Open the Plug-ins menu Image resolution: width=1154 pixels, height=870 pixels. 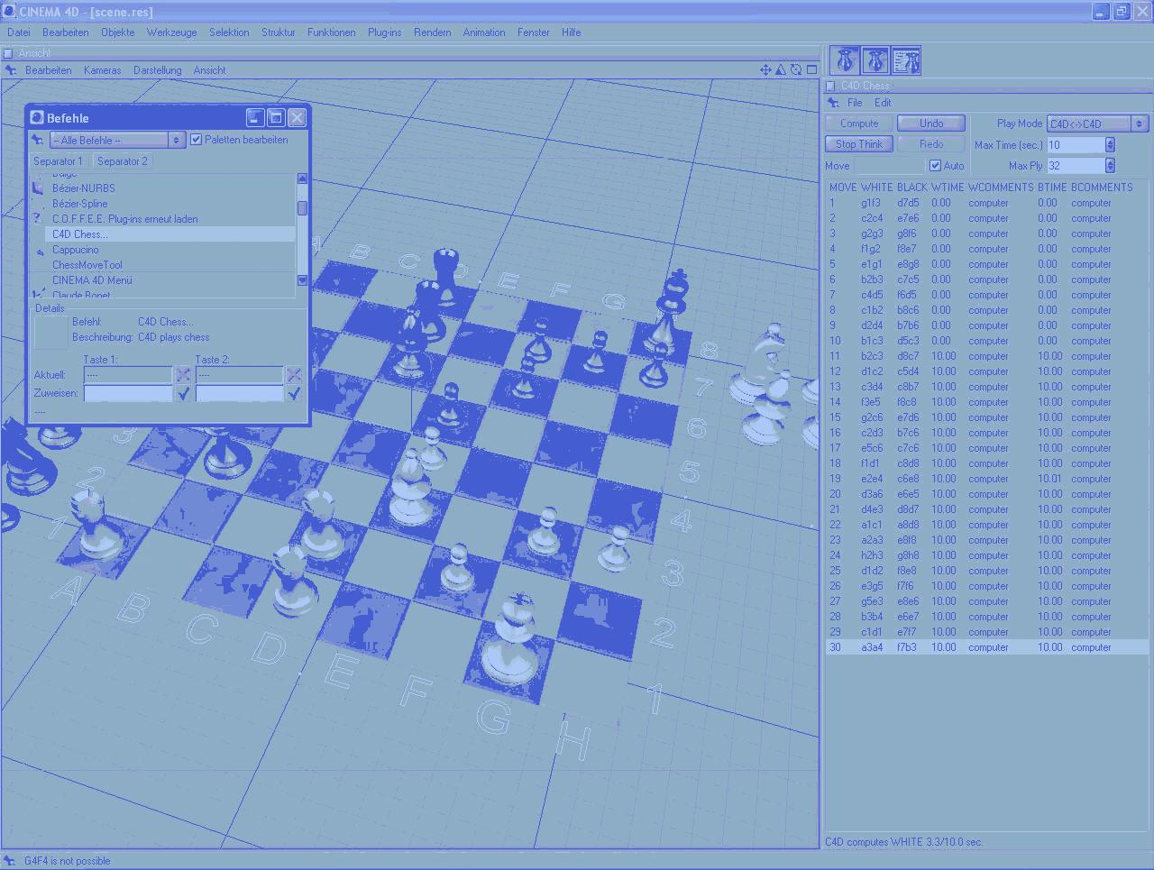(x=384, y=32)
